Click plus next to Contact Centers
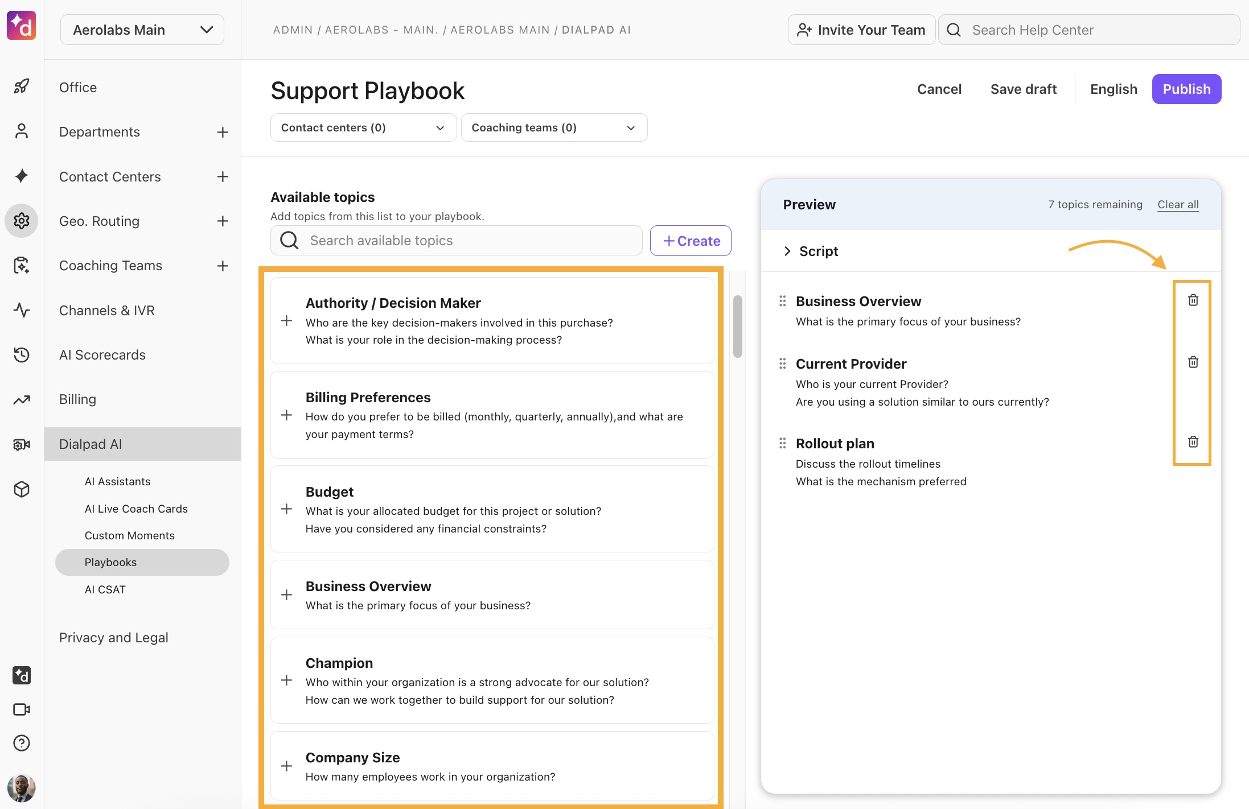1249x809 pixels. point(223,176)
